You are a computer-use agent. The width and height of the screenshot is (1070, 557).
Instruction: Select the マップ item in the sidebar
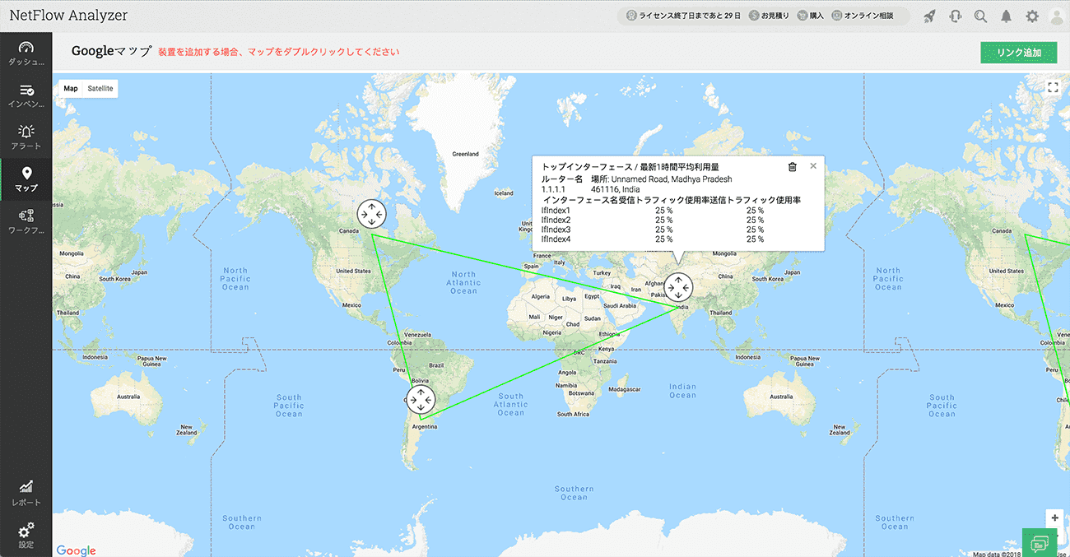tap(26, 177)
